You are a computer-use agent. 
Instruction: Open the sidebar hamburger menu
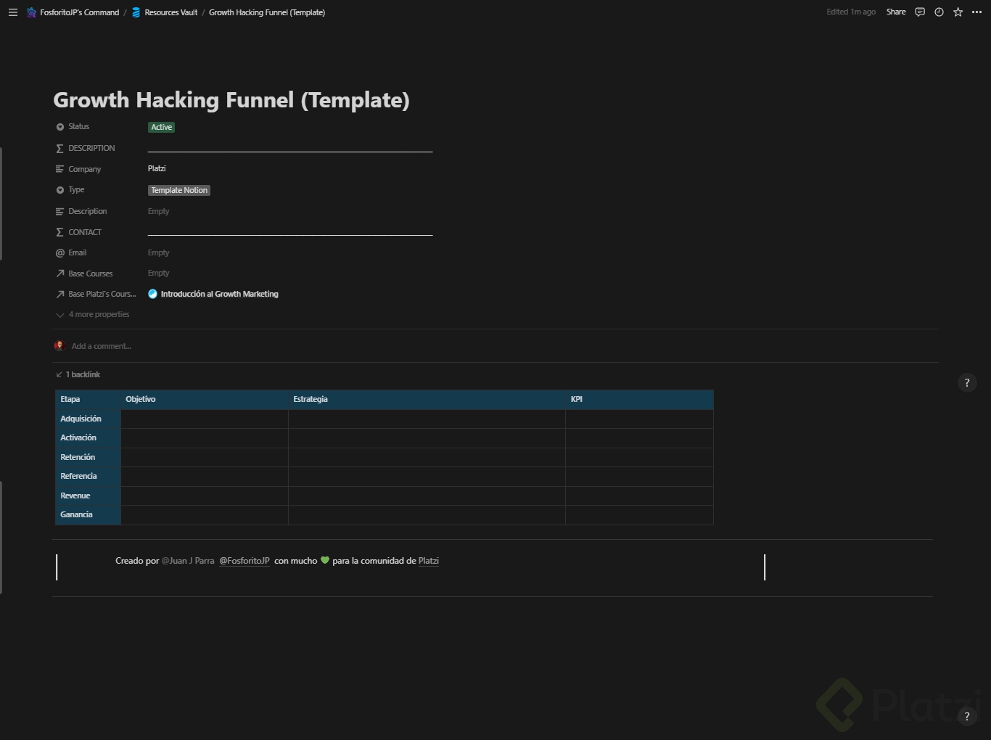(x=12, y=12)
